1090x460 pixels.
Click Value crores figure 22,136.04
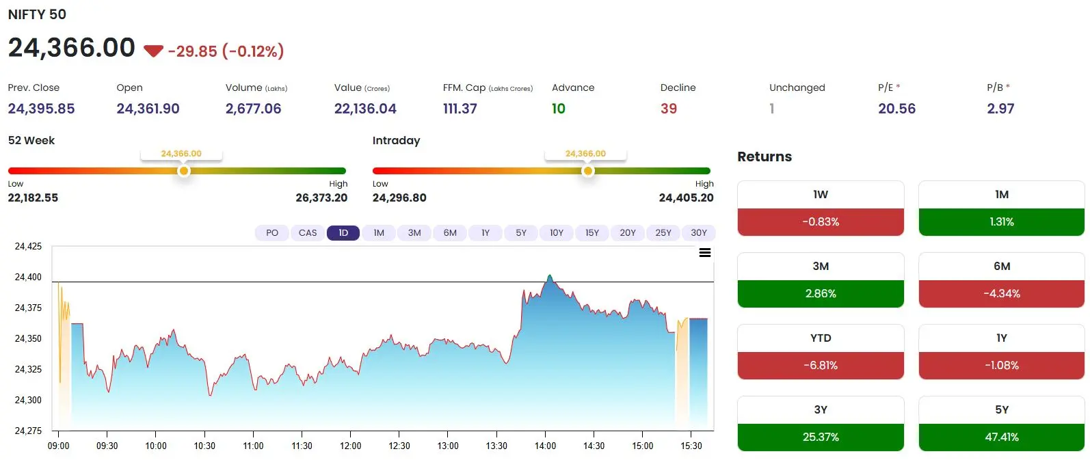click(365, 109)
